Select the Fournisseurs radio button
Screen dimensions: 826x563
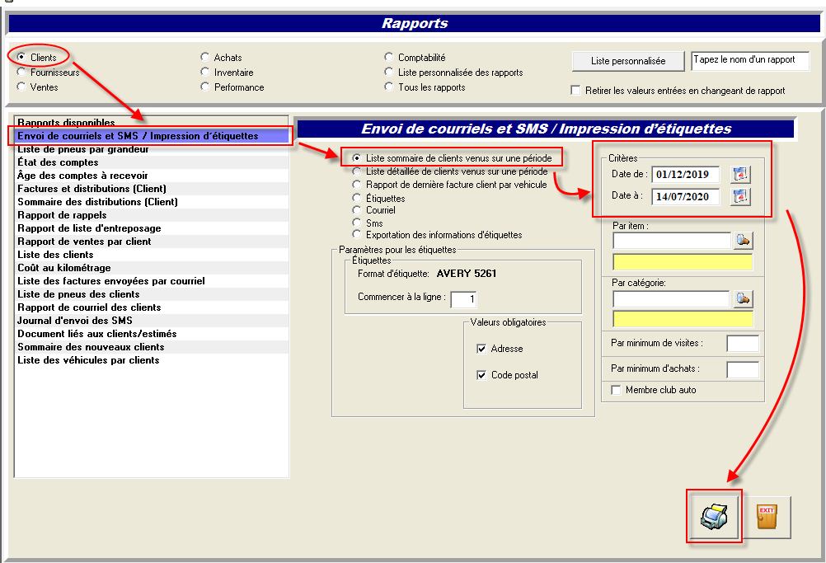(21, 72)
